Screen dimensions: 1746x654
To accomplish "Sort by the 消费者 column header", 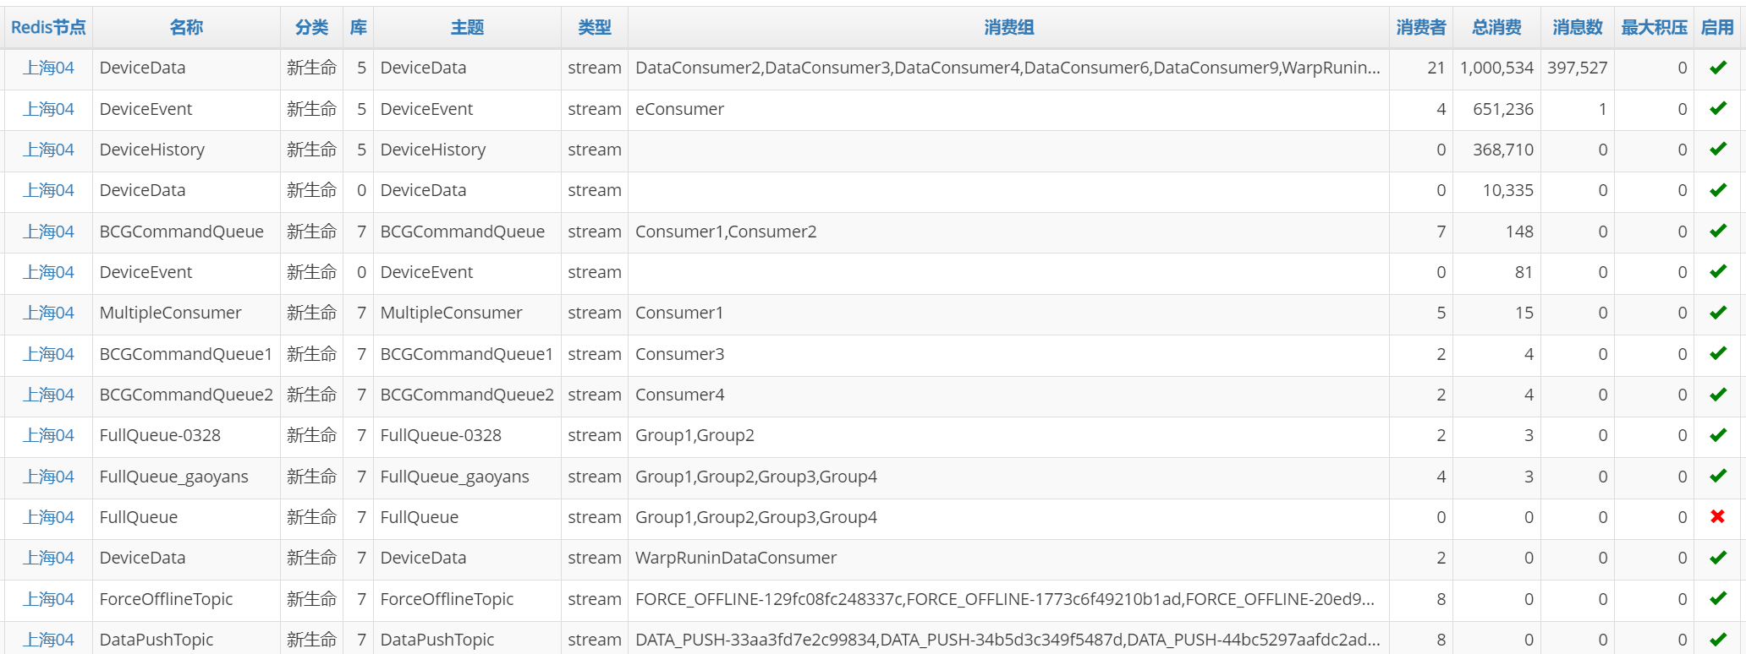I will [x=1421, y=27].
